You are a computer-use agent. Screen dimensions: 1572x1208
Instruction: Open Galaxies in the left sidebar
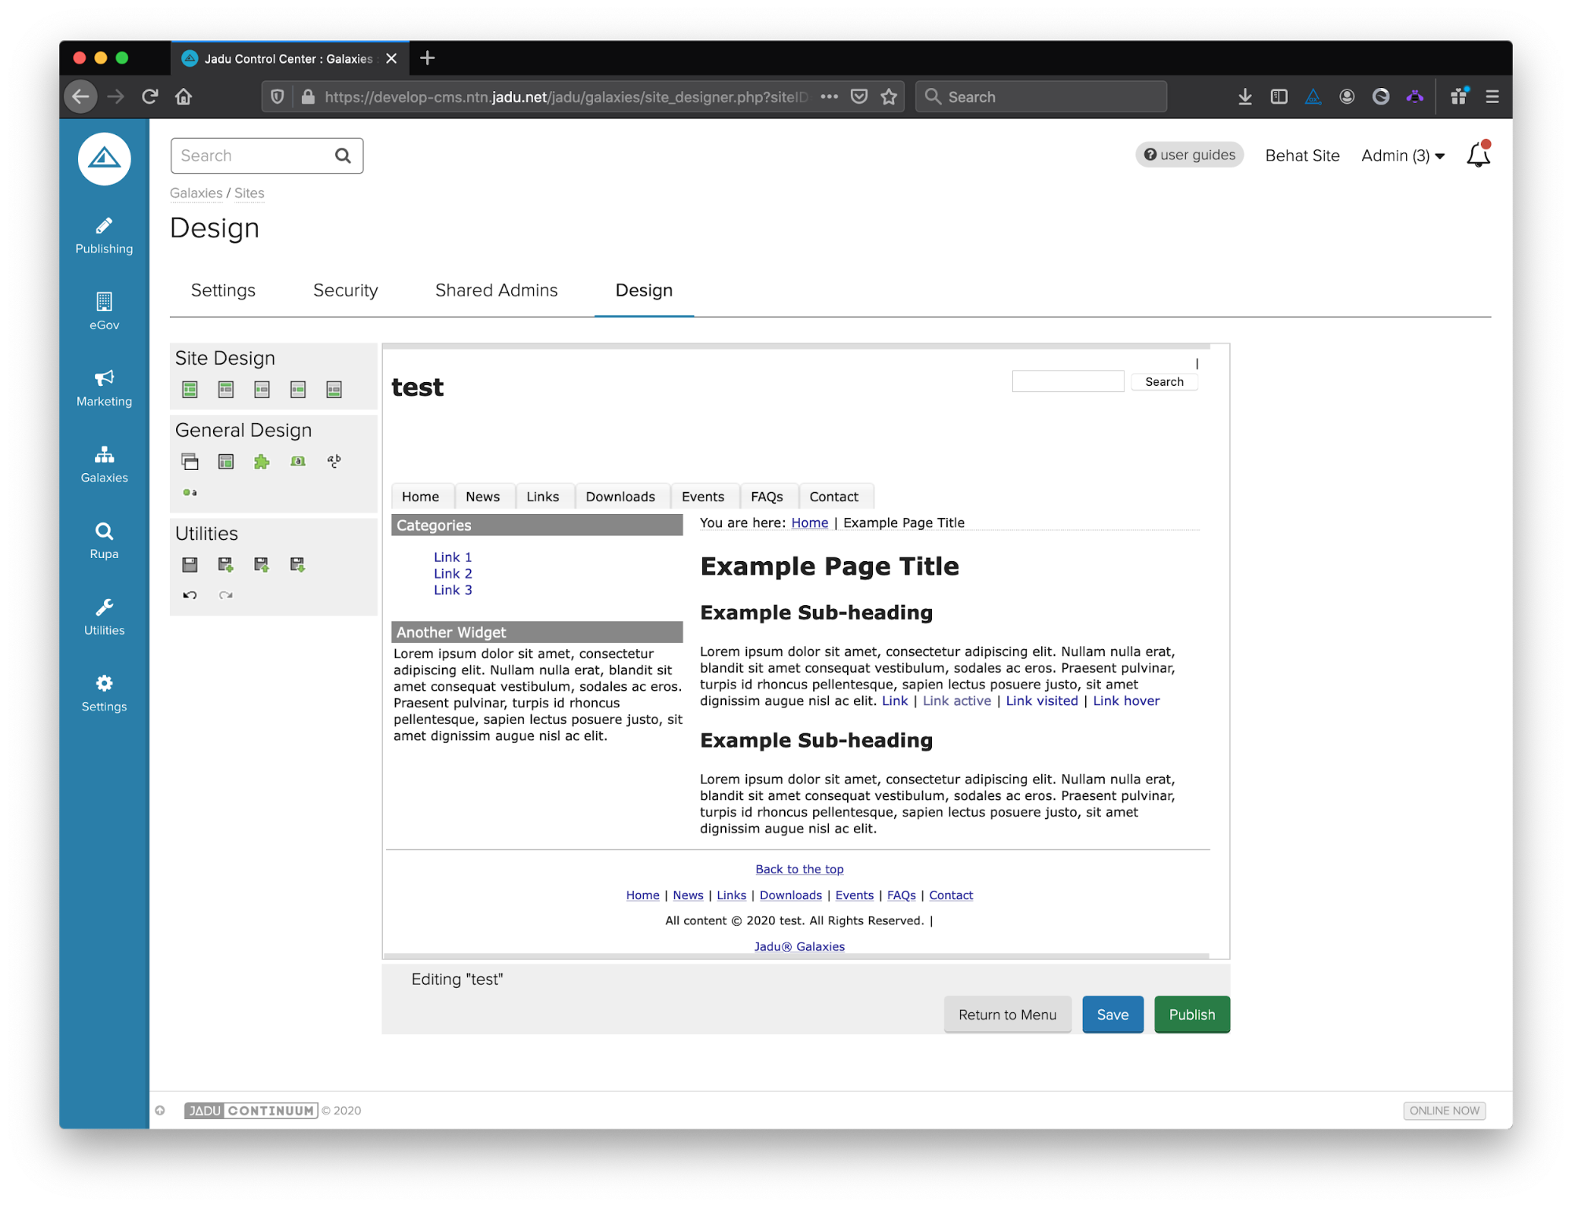[104, 464]
